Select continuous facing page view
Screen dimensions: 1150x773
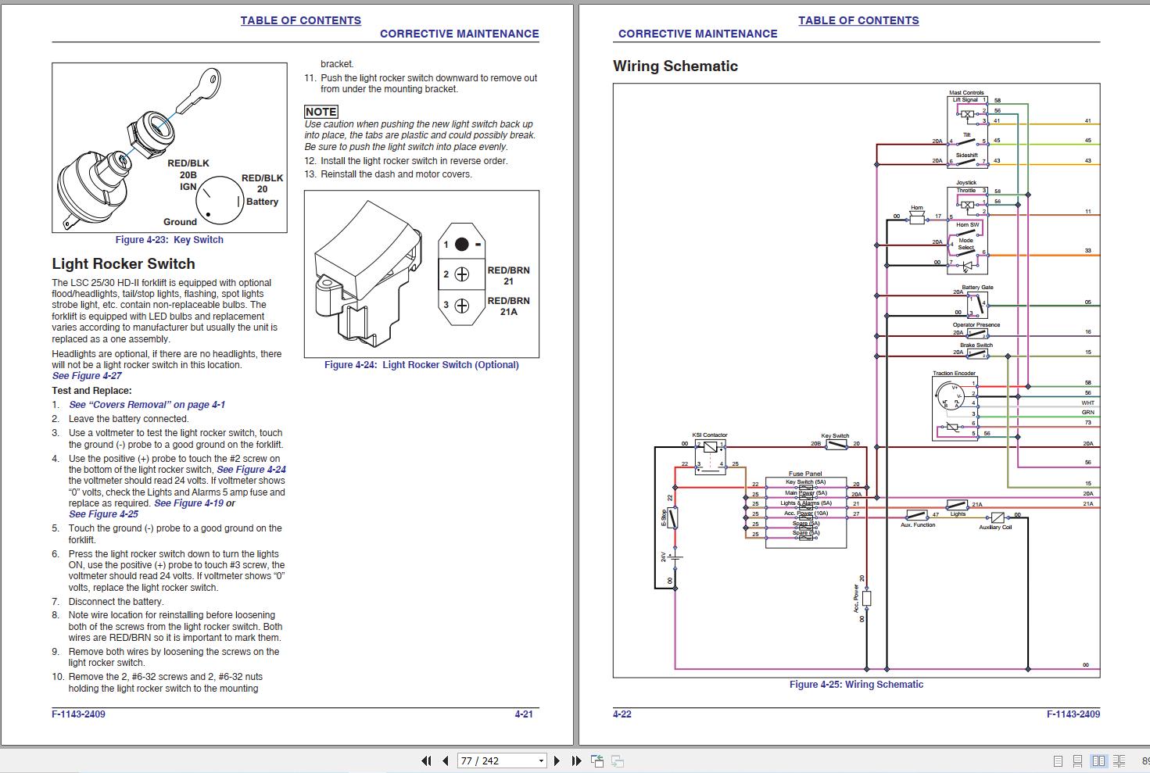(1120, 760)
